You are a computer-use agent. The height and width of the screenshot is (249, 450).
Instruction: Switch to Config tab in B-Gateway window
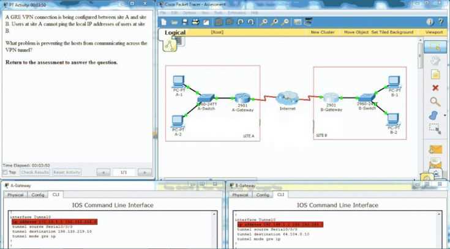263,195
